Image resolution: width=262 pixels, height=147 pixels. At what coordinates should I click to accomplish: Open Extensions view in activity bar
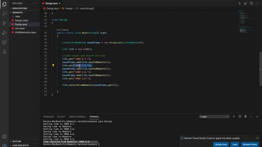[5, 42]
